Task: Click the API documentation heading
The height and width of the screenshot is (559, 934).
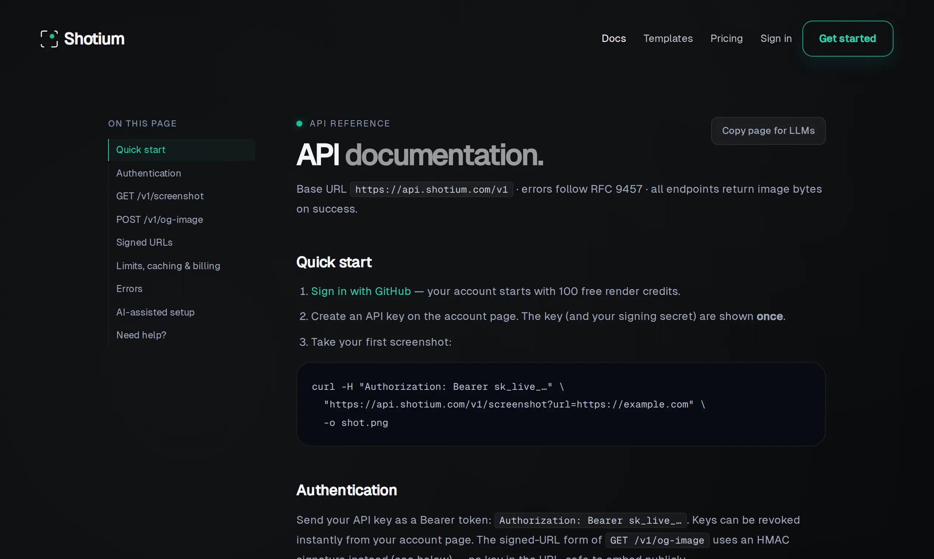Action: coord(420,155)
